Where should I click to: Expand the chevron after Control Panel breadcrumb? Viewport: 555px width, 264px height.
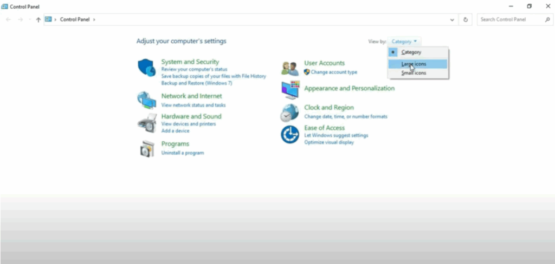[x=94, y=19]
